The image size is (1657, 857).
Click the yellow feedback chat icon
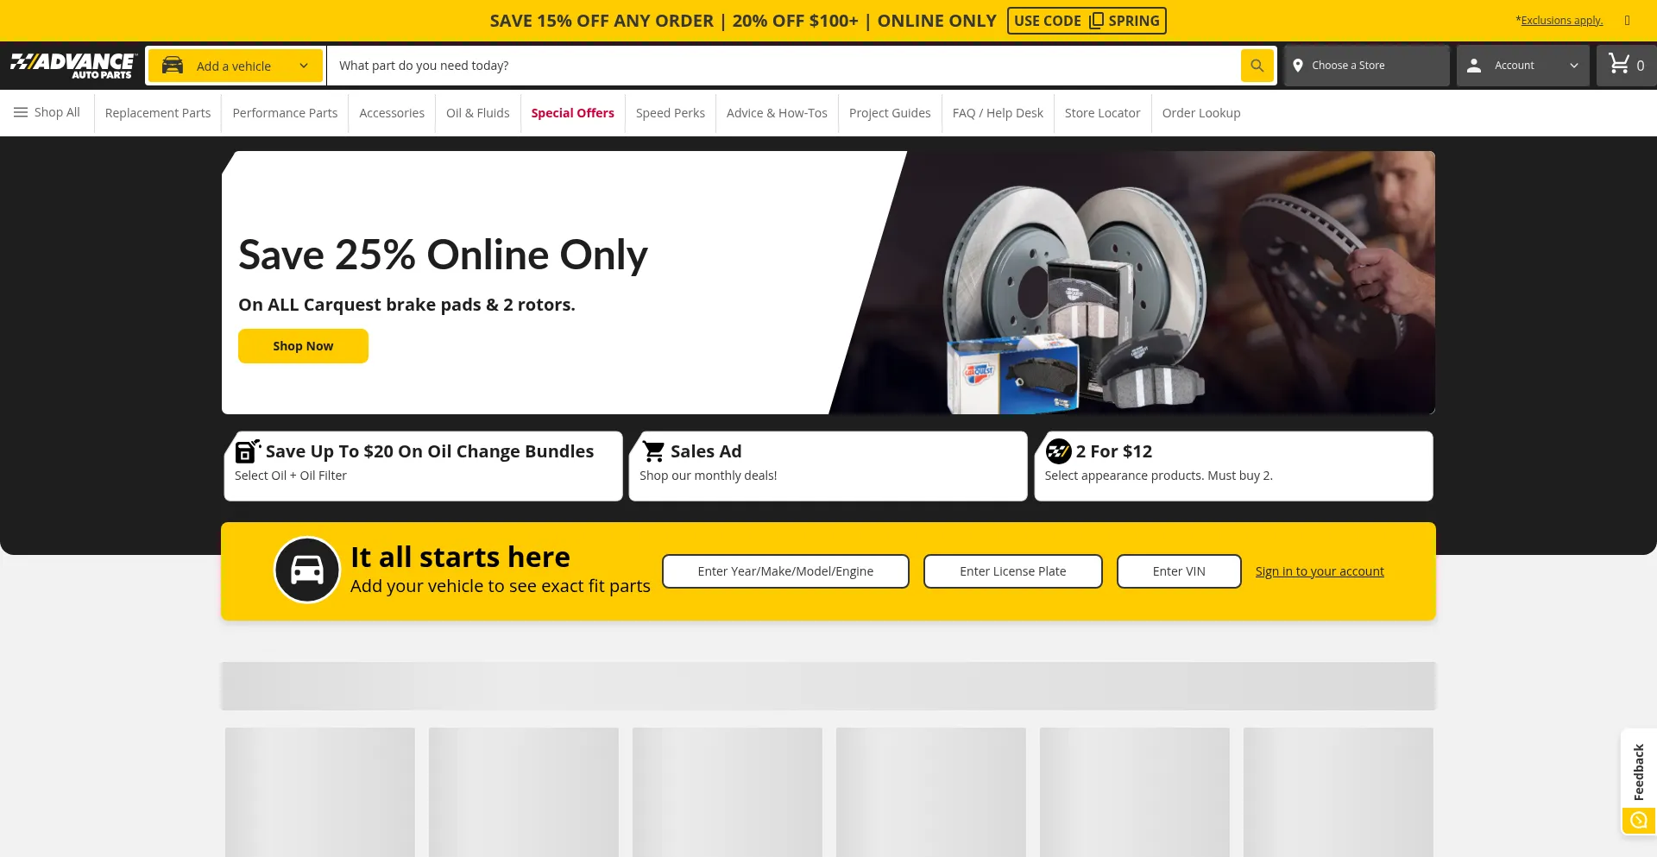click(1638, 820)
